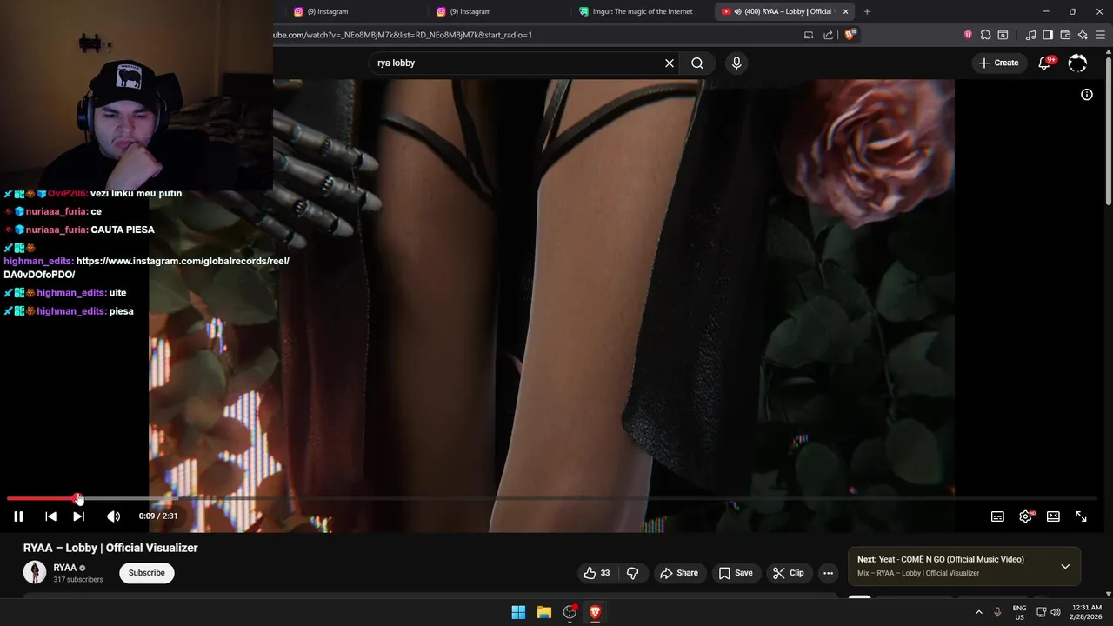Open system volume tray icon
The height and width of the screenshot is (626, 1113).
click(x=1056, y=612)
